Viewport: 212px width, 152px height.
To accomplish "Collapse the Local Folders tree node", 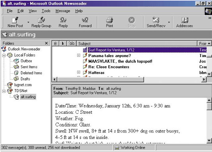I will tap(4, 55).
